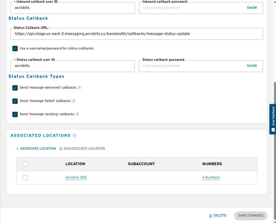Image resolution: width=276 pixels, height=223 pixels.
Task: Click the plus icon for Associate Location
Action: [17, 149]
